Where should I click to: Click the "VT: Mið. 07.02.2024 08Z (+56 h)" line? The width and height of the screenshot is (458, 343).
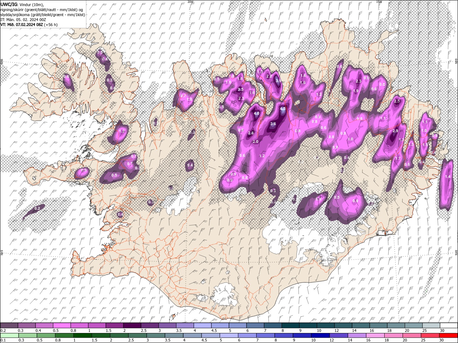coord(29,25)
